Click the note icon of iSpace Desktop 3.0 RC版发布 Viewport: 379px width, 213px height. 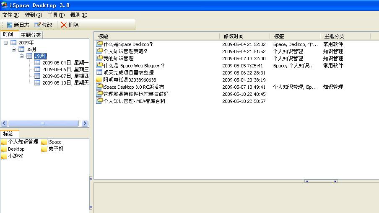(99, 86)
